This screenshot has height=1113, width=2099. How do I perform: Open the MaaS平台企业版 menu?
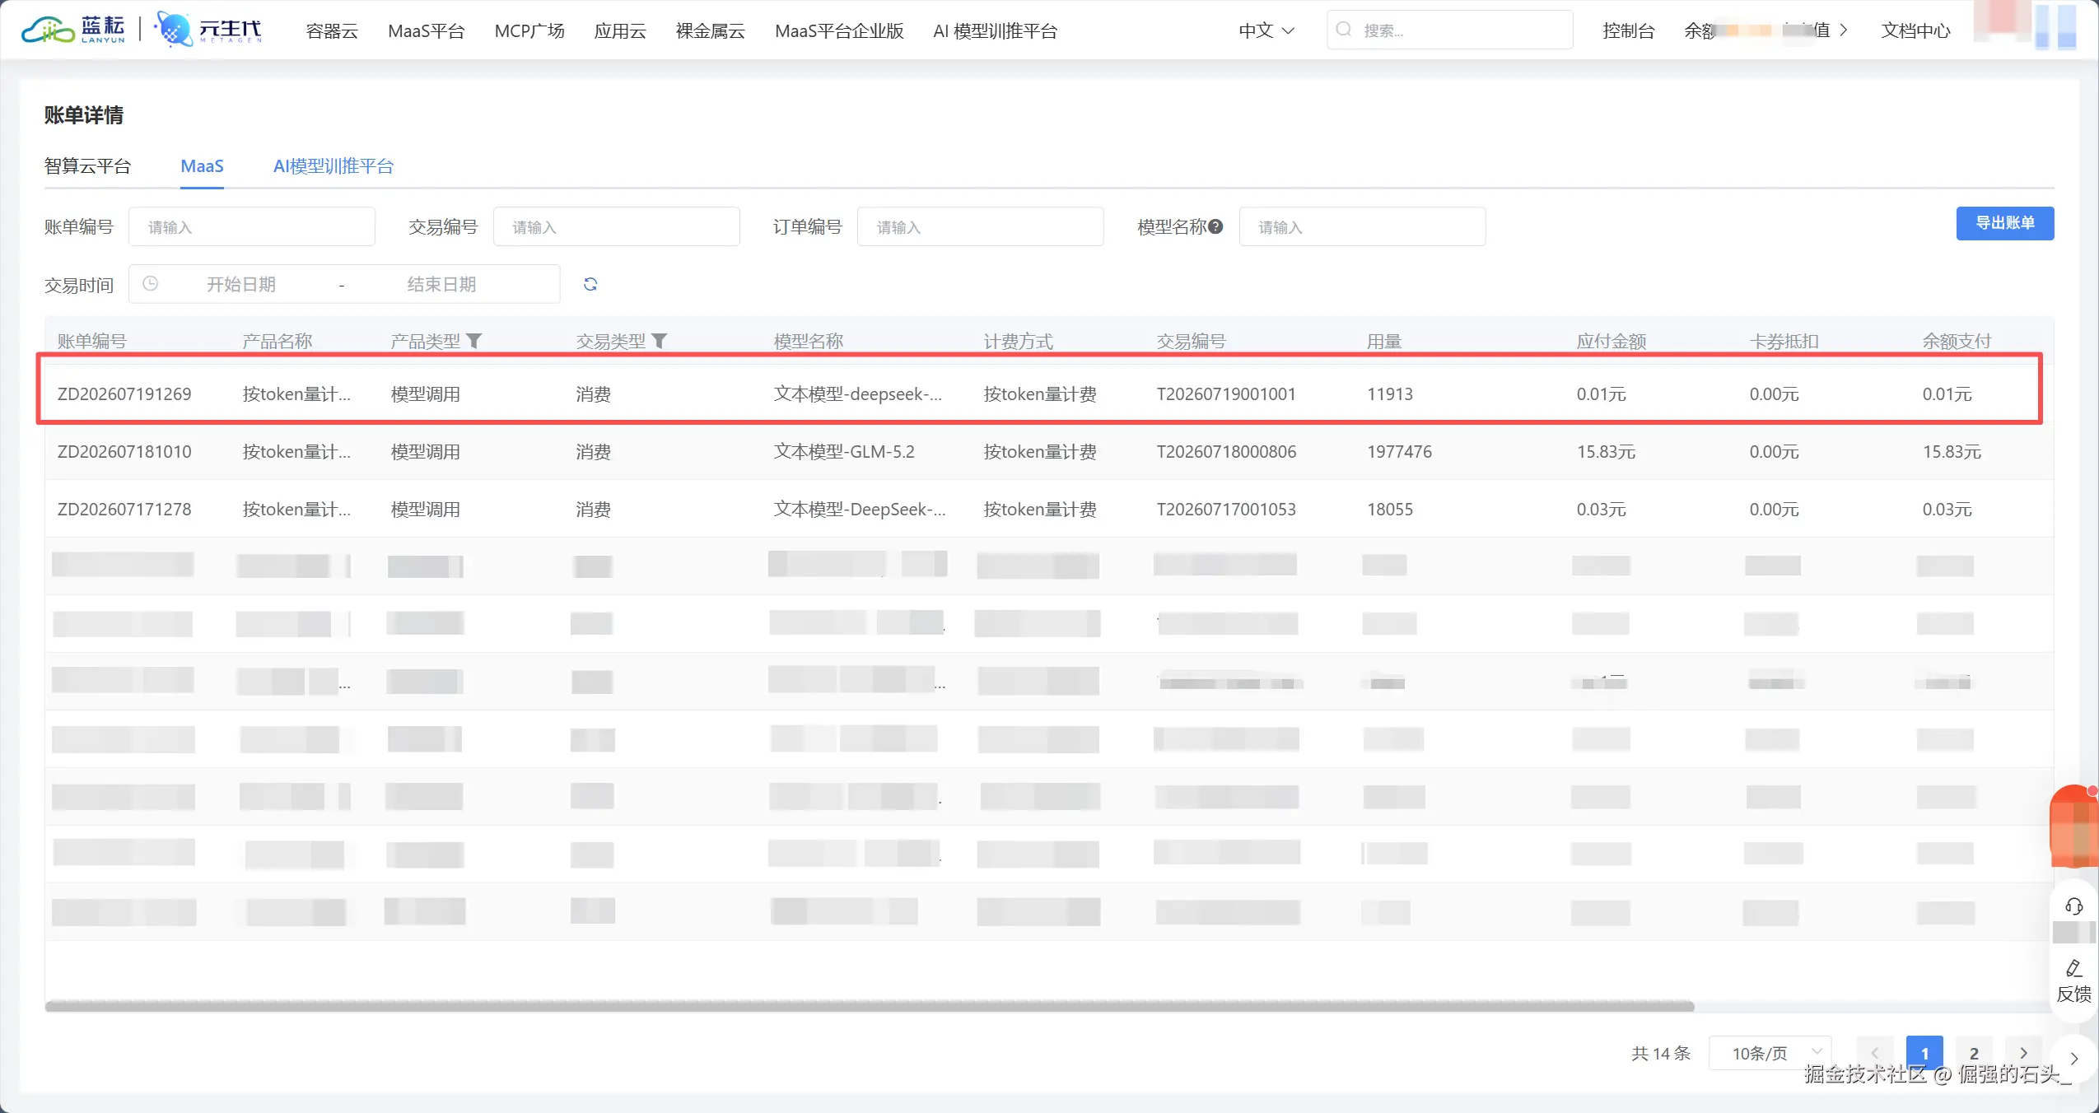tap(839, 31)
